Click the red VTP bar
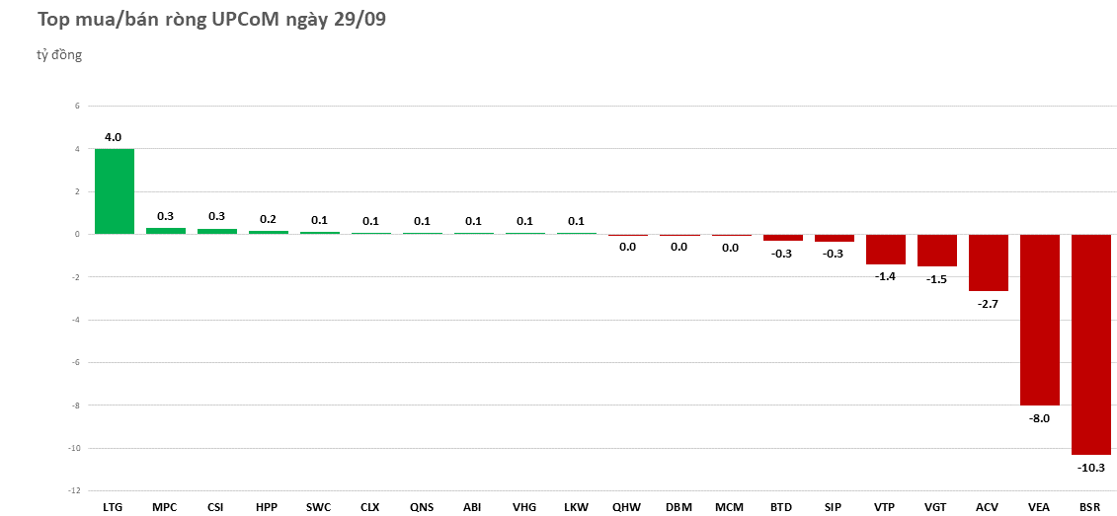This screenshot has height=516, width=1117. point(885,249)
